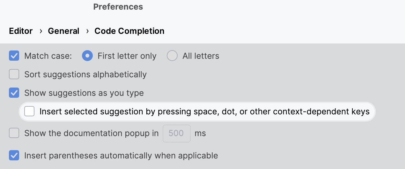Click the "Sort suggestions alphabetically" label text

coord(85,74)
